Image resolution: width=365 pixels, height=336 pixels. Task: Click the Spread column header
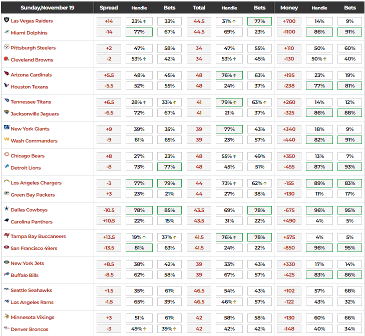(109, 7)
